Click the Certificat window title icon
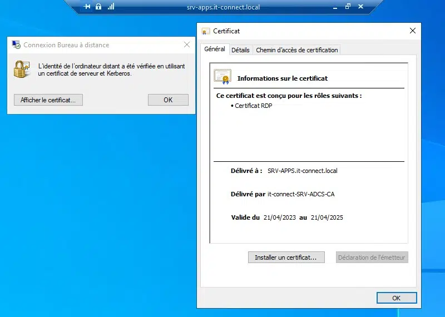The width and height of the screenshot is (445, 317). (x=205, y=31)
